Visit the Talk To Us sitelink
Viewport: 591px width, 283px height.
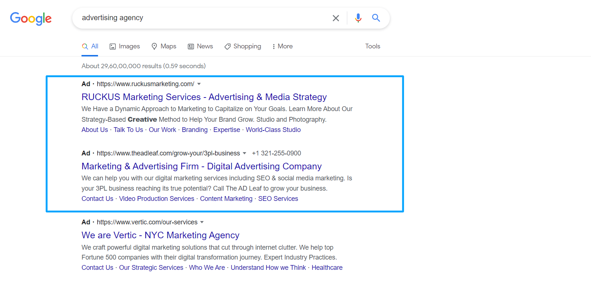(128, 130)
